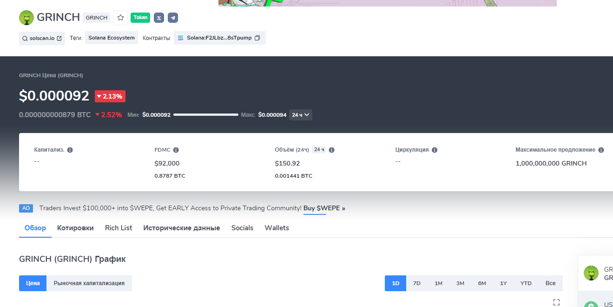Open the Исторические данные tab
The width and height of the screenshot is (613, 307).
182,228
